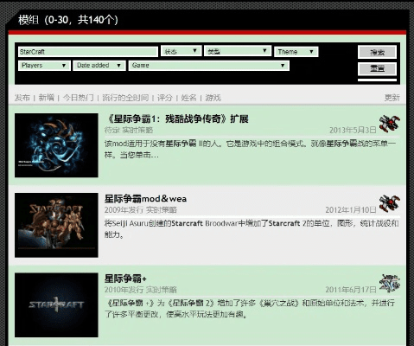The height and width of the screenshot is (346, 414).
Task: Click the date 2012年1月10日
Action: (351, 210)
